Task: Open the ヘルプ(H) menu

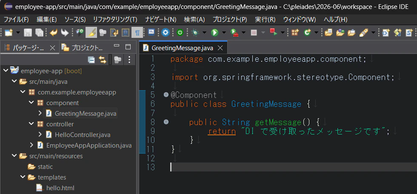Action: pos(335,20)
